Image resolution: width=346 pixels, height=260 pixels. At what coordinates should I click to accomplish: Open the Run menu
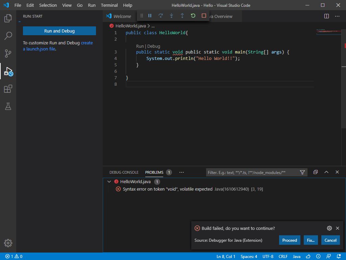point(92,5)
